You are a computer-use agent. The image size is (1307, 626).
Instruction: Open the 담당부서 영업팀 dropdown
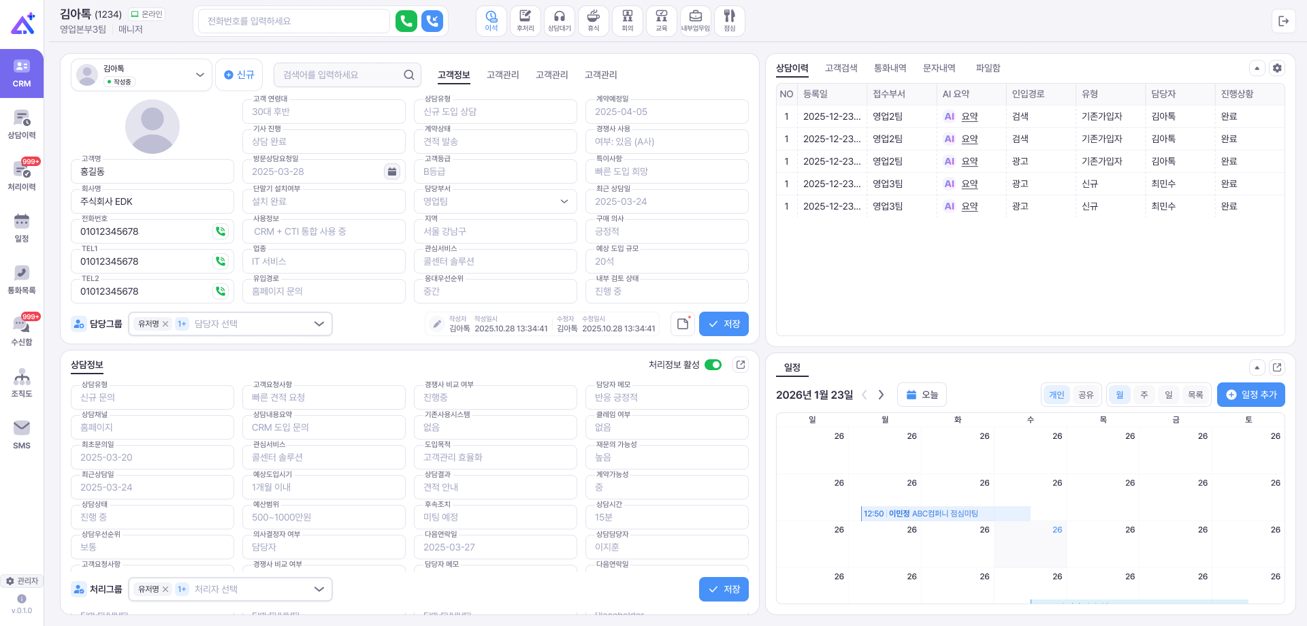pyautogui.click(x=564, y=201)
